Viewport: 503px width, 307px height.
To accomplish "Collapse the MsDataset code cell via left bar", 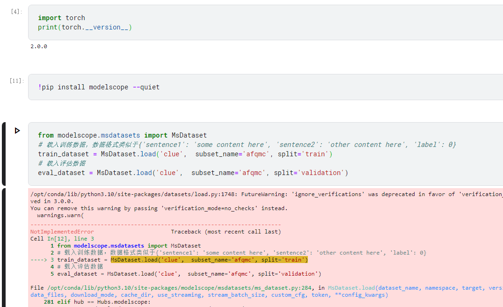I will coord(4,154).
